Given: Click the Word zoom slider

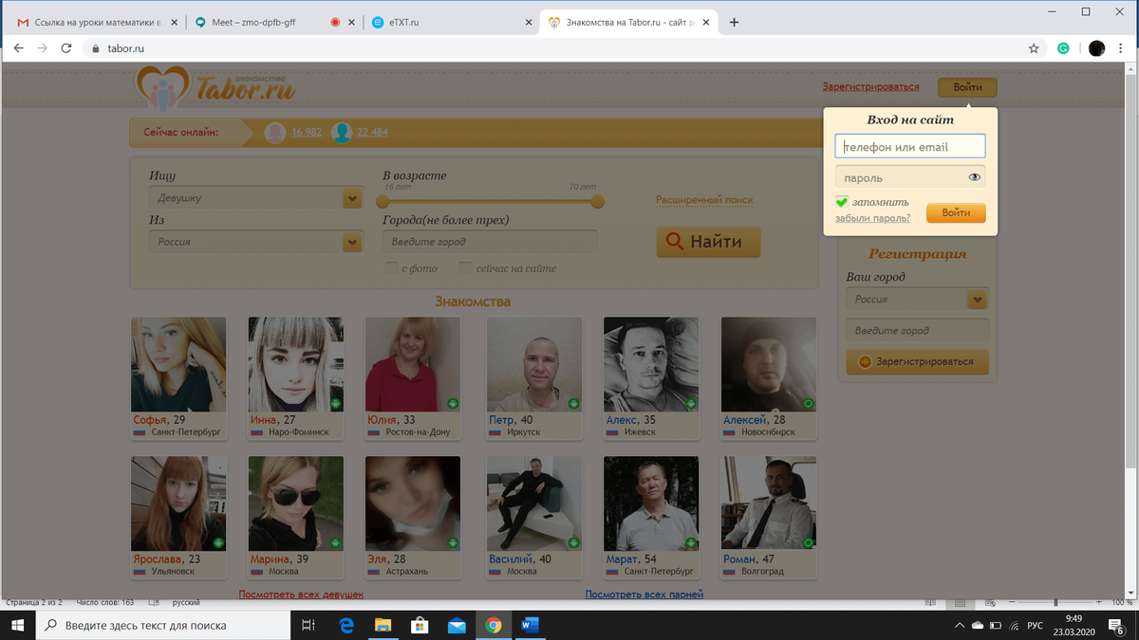Looking at the screenshot, I should [1055, 602].
